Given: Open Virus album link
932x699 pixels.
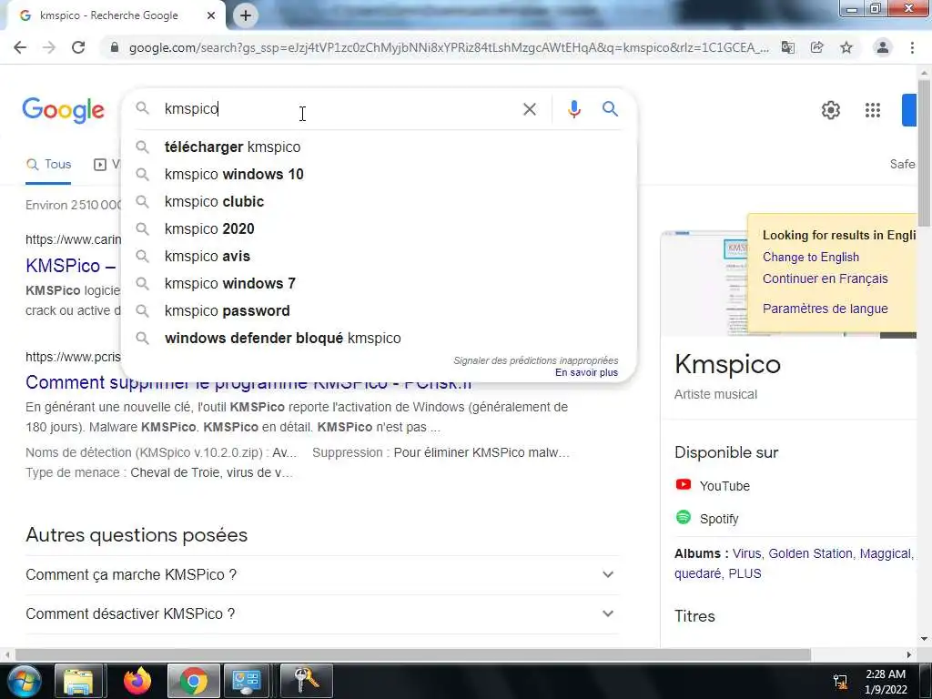Looking at the screenshot, I should point(746,554).
